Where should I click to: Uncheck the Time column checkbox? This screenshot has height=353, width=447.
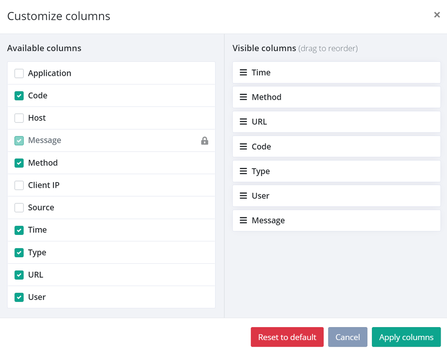[x=19, y=230]
